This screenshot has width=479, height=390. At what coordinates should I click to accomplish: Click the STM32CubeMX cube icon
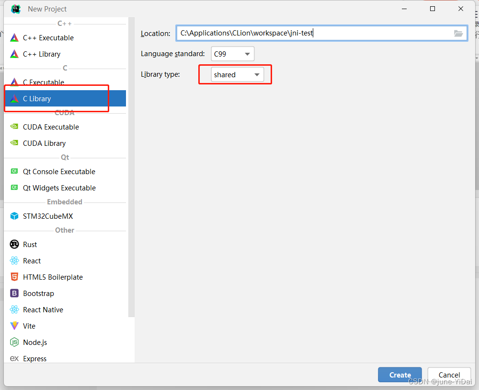[14, 216]
